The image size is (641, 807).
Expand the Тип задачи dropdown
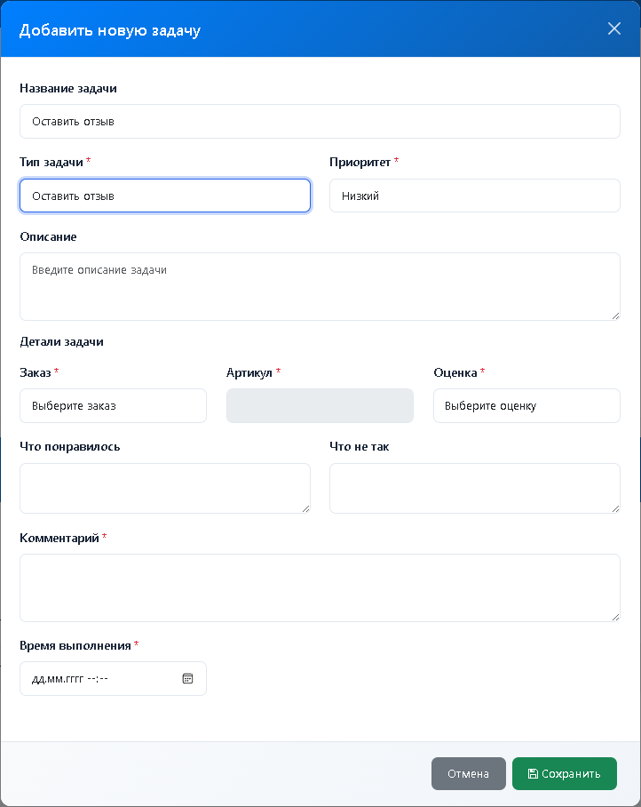click(165, 196)
